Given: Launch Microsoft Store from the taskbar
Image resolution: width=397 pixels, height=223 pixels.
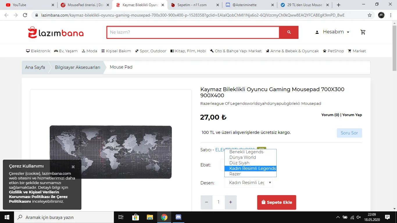Looking at the screenshot, I should (135, 217).
